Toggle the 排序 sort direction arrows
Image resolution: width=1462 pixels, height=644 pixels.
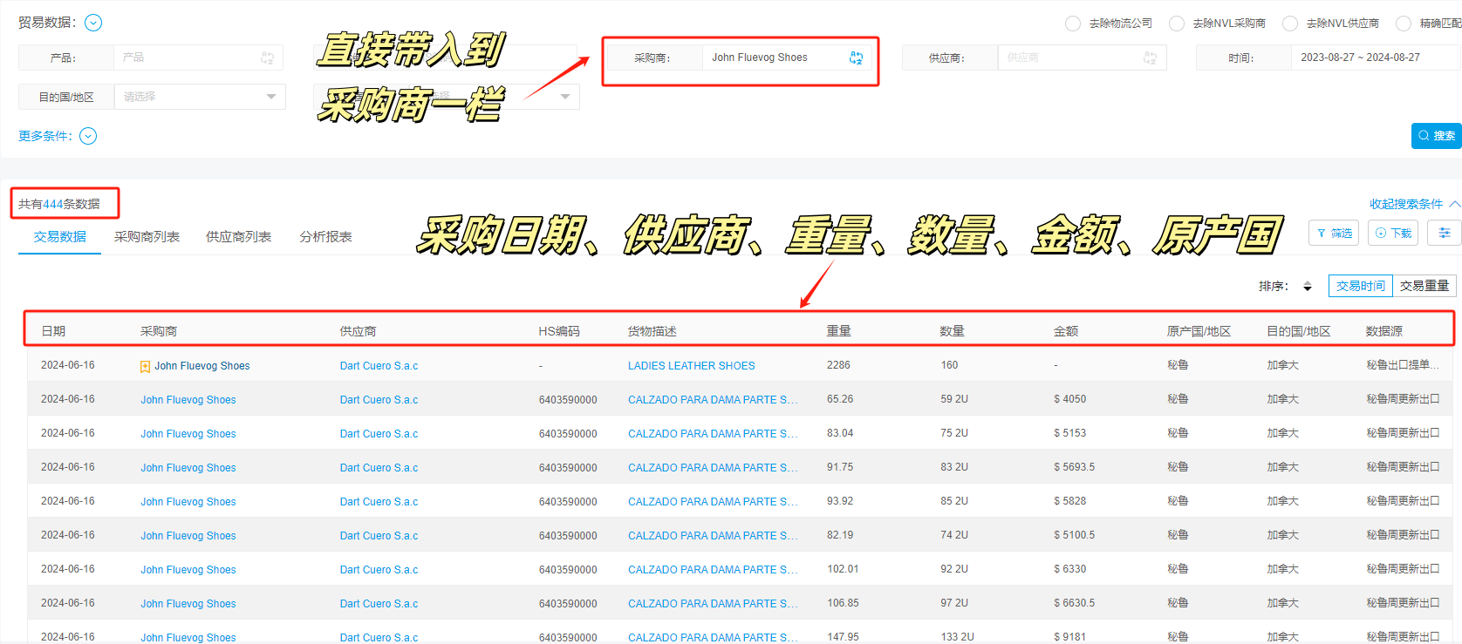tap(1307, 286)
